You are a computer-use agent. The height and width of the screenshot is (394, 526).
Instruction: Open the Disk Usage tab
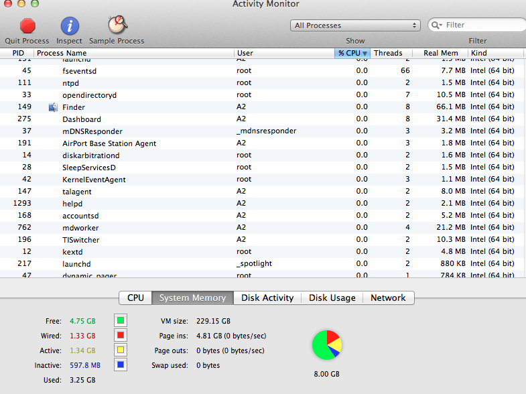(x=332, y=298)
